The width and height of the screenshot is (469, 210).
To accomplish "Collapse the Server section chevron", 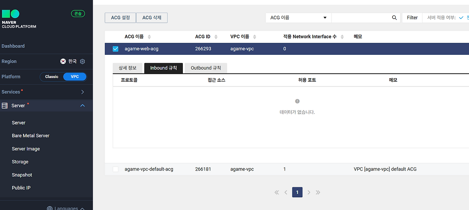I will [x=82, y=106].
